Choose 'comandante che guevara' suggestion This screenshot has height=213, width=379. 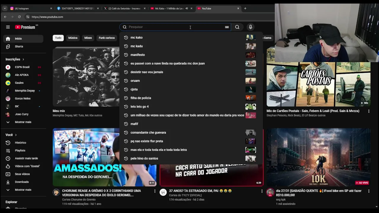pyautogui.click(x=191, y=133)
